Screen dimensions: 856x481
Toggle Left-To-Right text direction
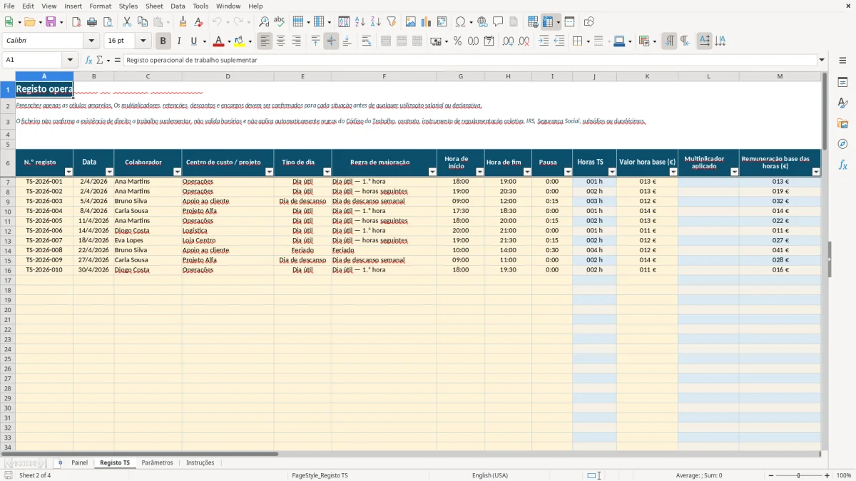click(x=669, y=41)
